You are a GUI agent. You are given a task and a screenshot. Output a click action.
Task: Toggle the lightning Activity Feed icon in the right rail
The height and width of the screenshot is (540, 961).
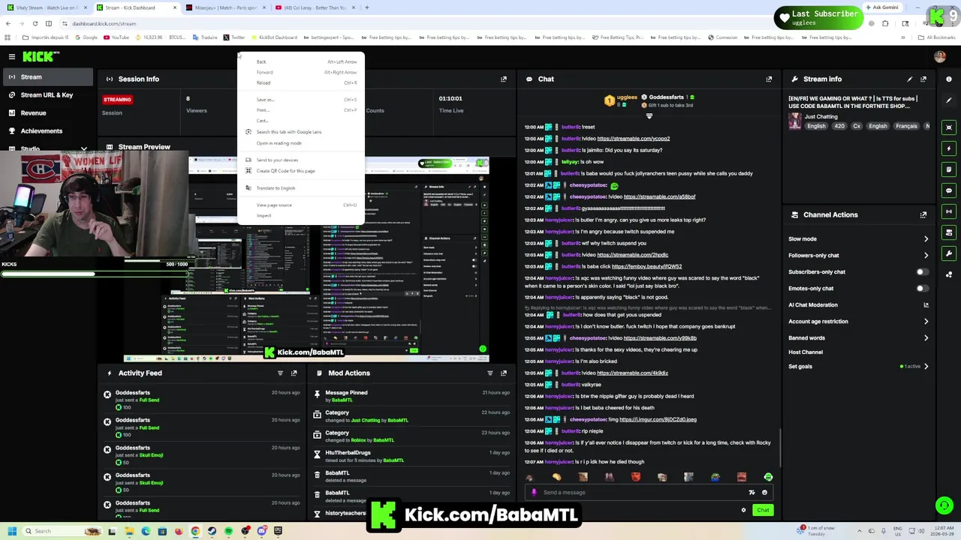pos(949,148)
